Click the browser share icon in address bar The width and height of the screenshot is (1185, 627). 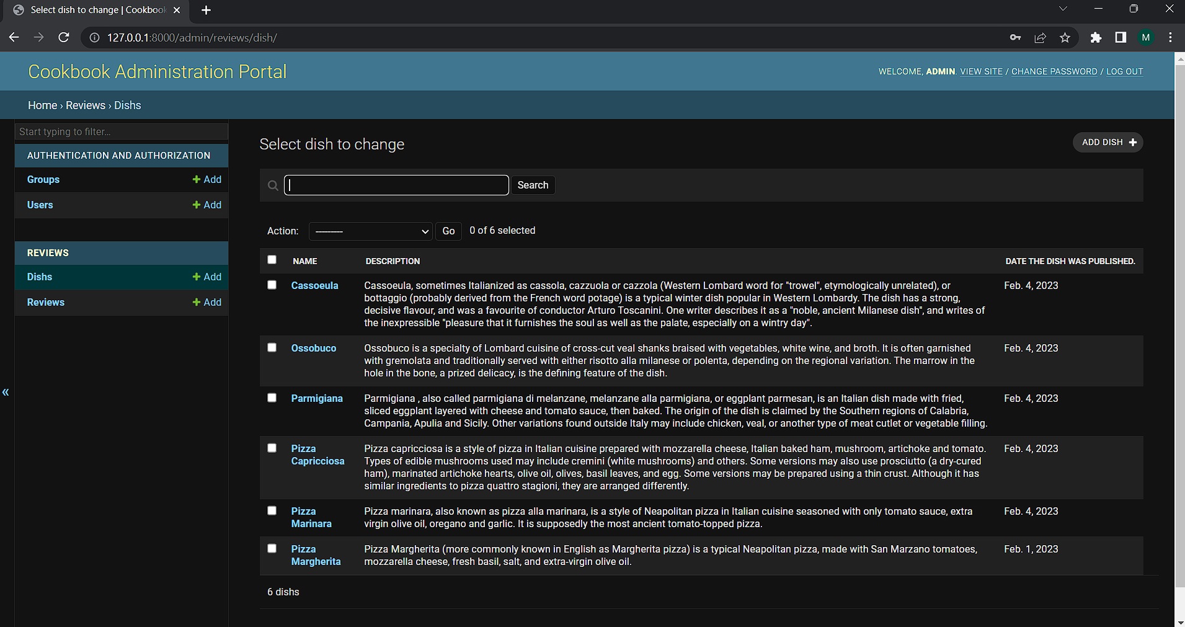click(x=1040, y=38)
